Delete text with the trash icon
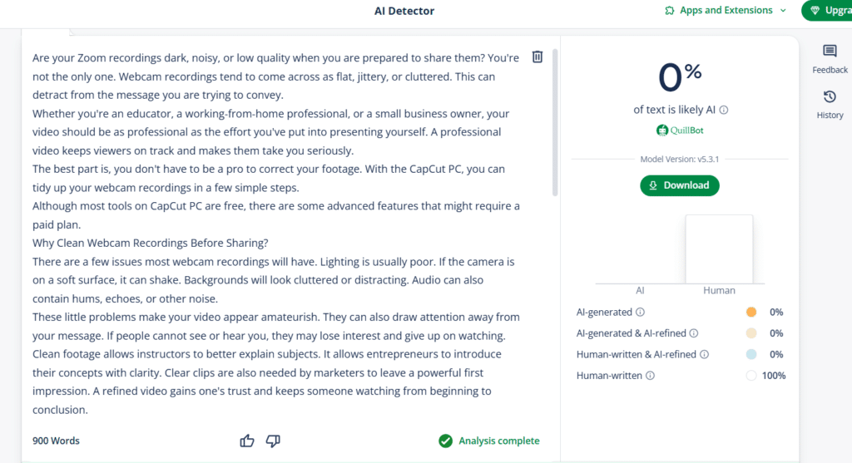Screen dimensions: 852x463 click(x=537, y=57)
